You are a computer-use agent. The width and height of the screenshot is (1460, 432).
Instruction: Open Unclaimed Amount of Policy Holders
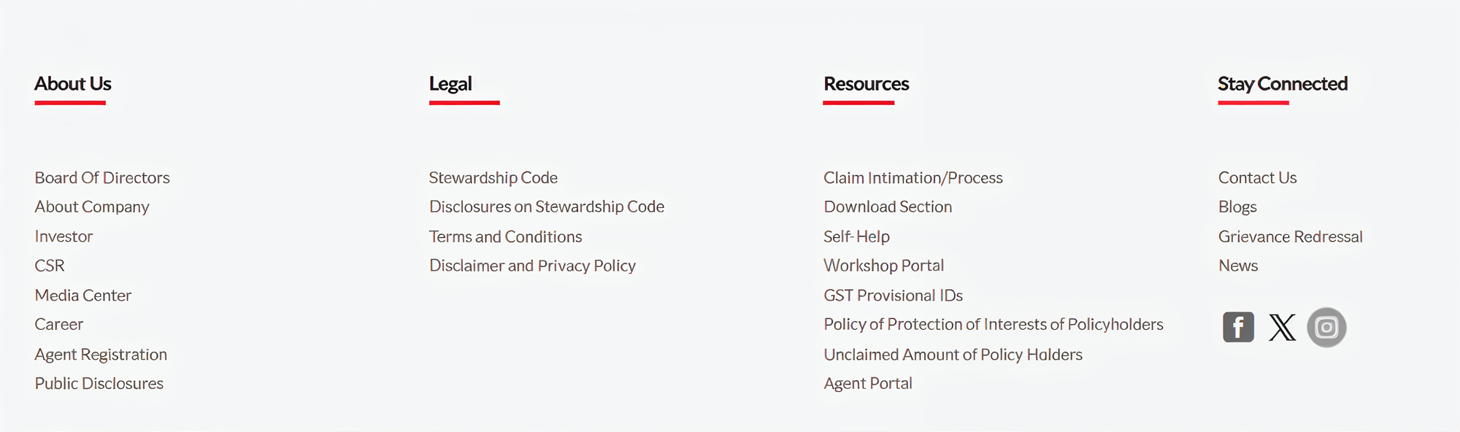click(953, 355)
